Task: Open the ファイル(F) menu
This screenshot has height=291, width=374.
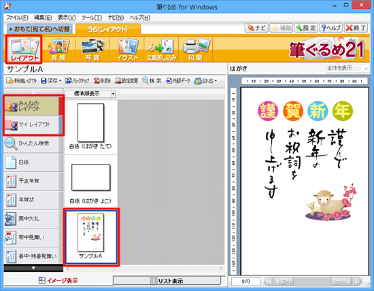Action: [x=17, y=18]
